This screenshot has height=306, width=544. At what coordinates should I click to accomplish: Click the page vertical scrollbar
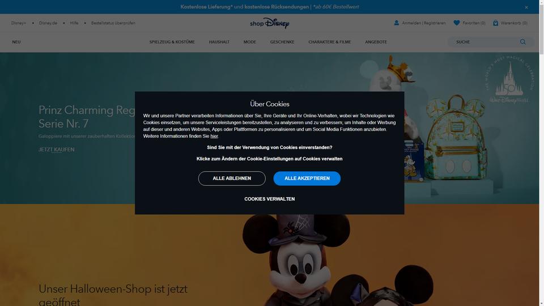tap(542, 153)
